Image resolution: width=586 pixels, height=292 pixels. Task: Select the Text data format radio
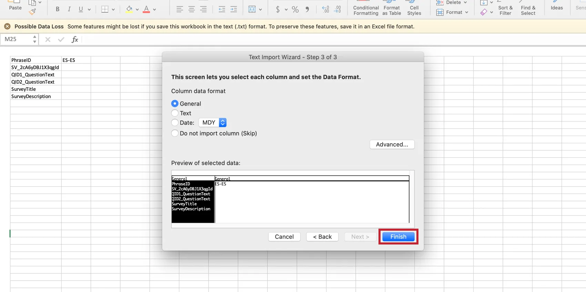(x=175, y=113)
